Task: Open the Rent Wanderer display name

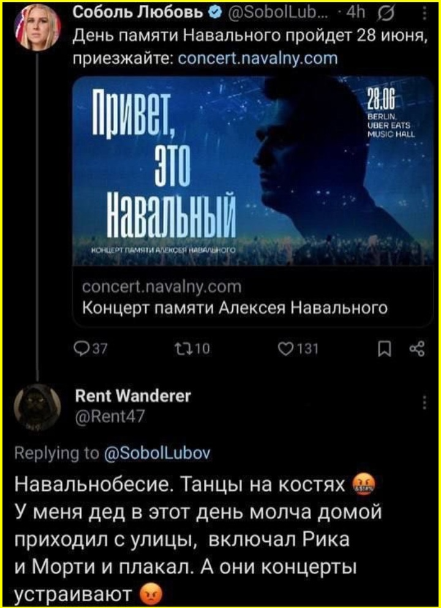Action: pos(134,397)
